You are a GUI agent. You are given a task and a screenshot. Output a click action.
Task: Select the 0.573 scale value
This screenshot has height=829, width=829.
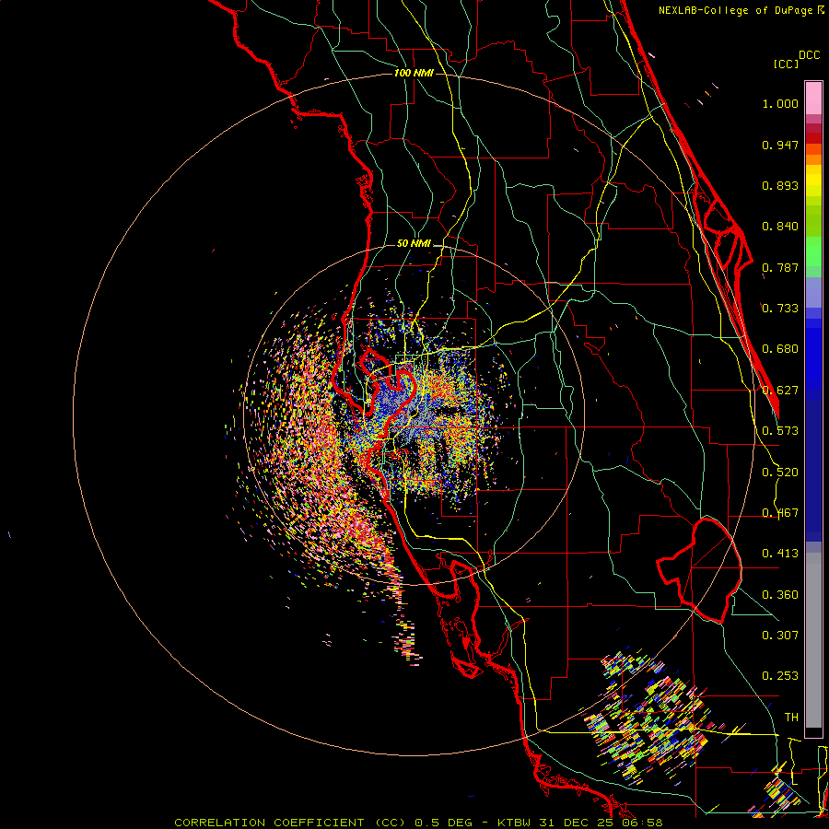click(780, 431)
